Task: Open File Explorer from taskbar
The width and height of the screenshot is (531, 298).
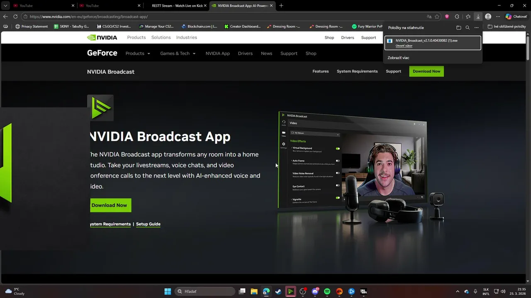Action: click(x=254, y=291)
